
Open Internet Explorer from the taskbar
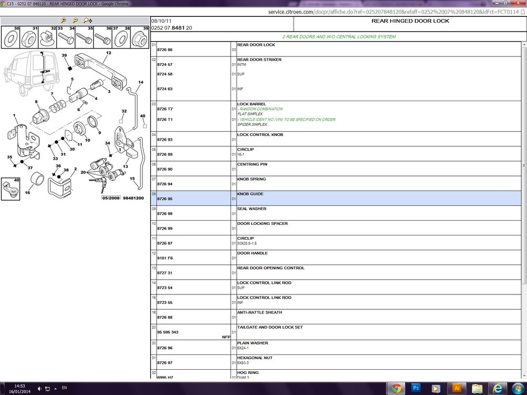pos(497,388)
